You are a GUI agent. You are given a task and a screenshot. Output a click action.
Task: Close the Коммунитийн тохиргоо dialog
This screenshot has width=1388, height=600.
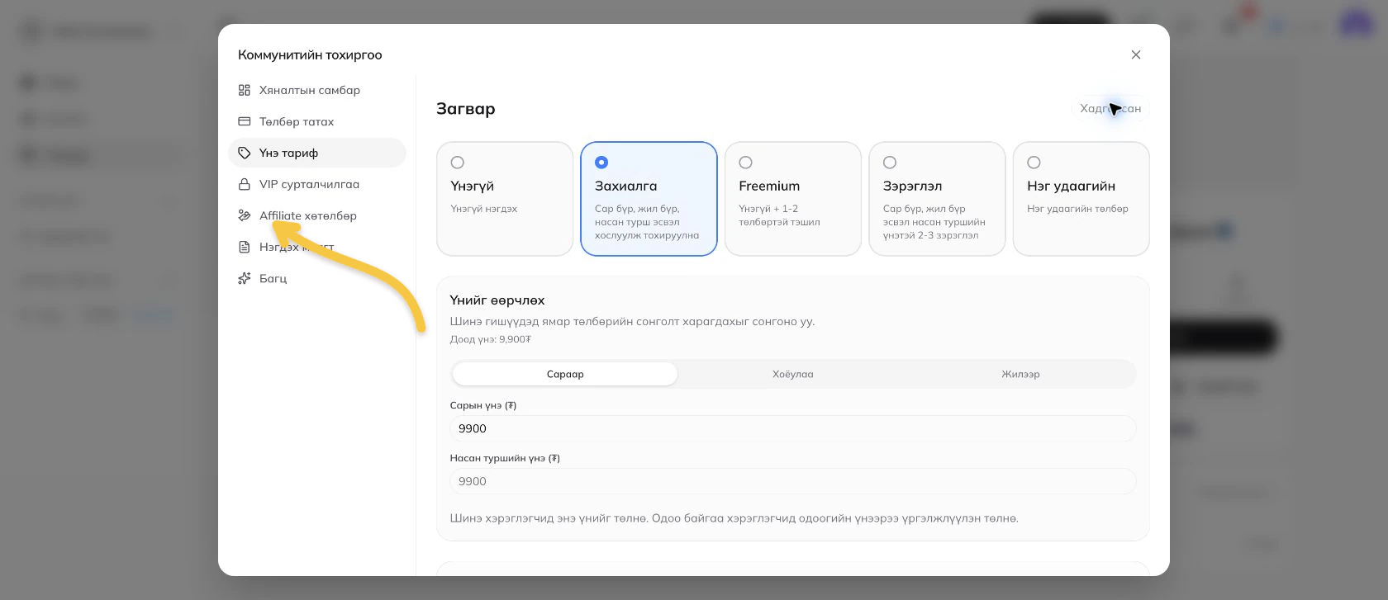1136,54
